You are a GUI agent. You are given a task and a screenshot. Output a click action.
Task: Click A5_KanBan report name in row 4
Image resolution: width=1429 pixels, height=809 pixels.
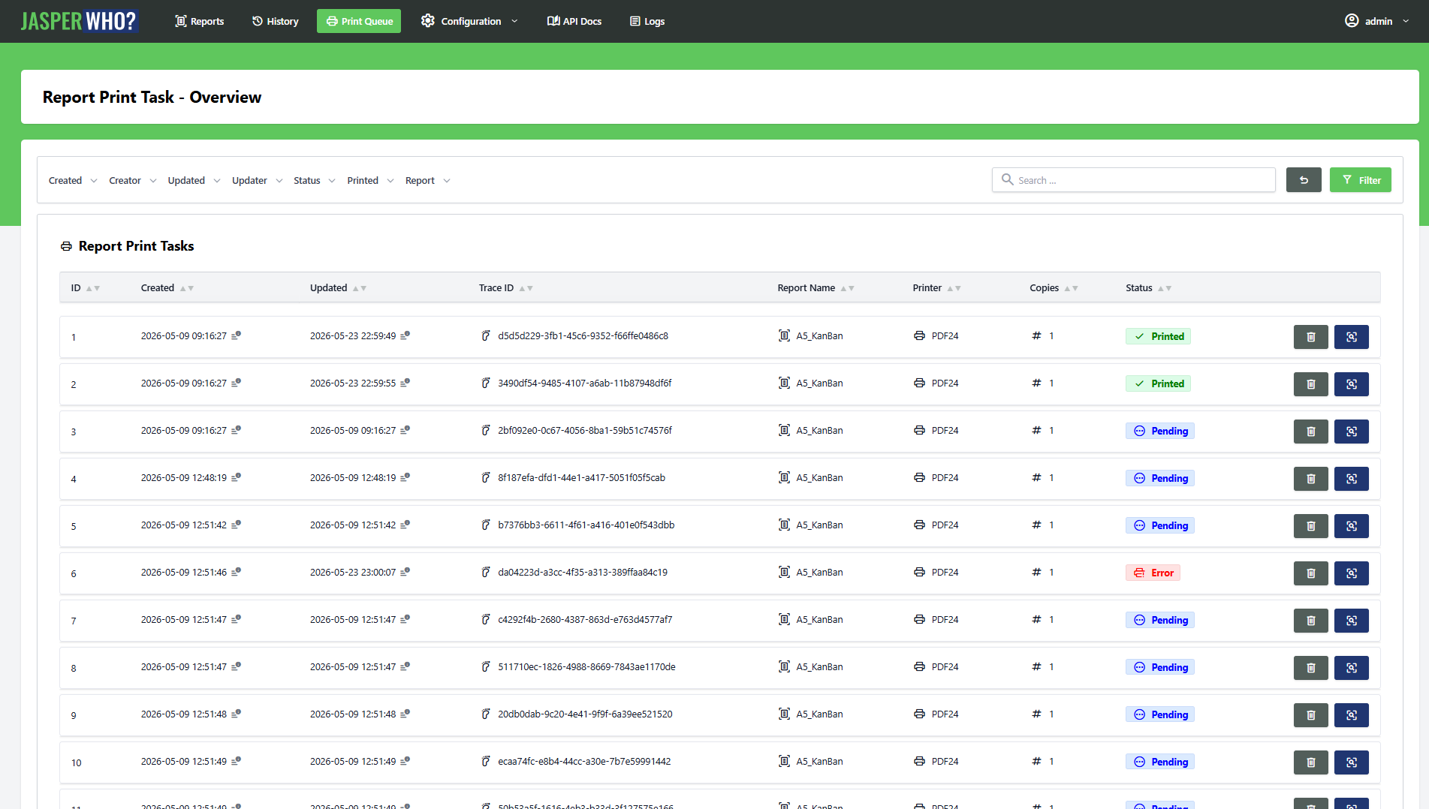point(819,478)
